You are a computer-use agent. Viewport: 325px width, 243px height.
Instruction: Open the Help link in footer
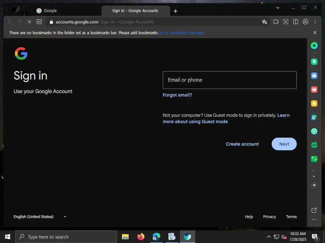click(249, 216)
